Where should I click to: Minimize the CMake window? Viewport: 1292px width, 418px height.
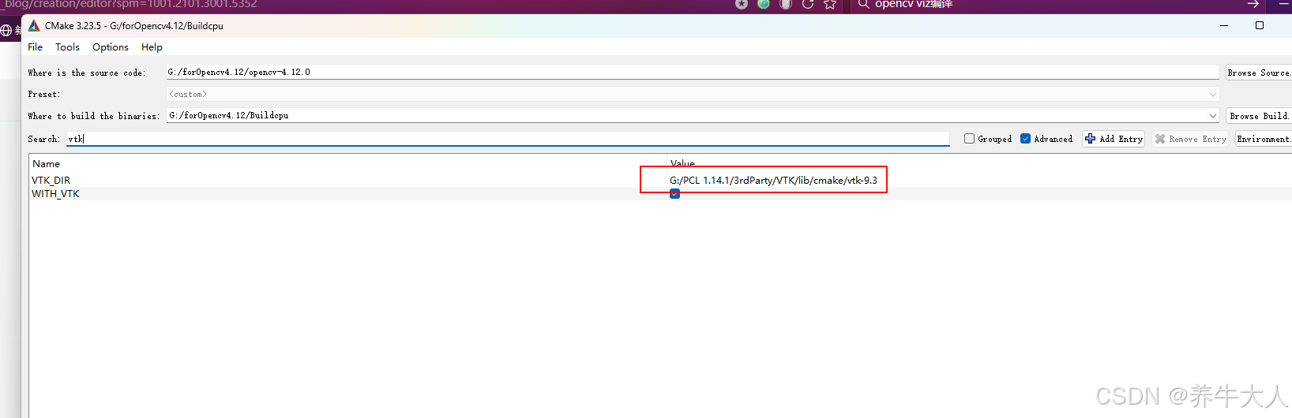pos(1224,25)
